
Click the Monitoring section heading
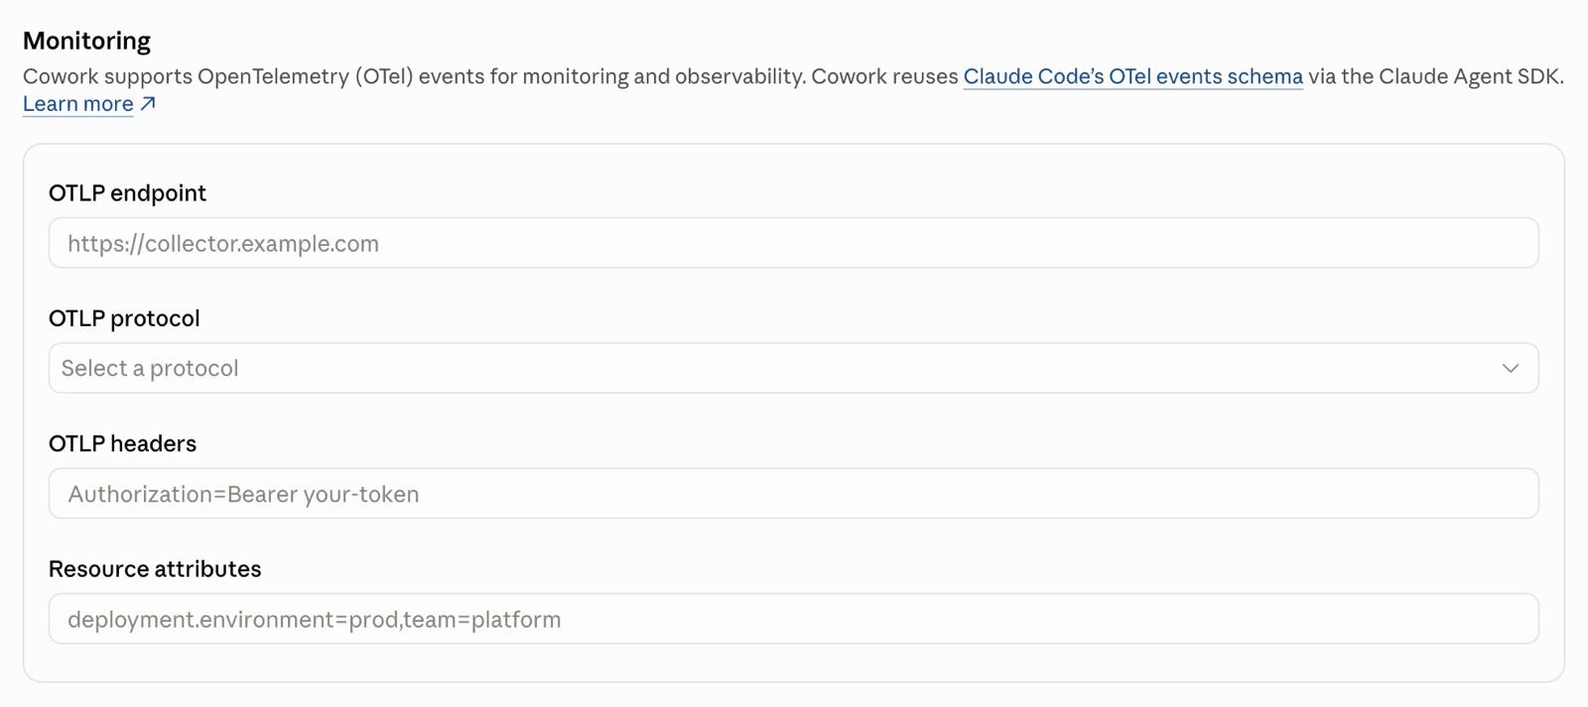(x=86, y=41)
